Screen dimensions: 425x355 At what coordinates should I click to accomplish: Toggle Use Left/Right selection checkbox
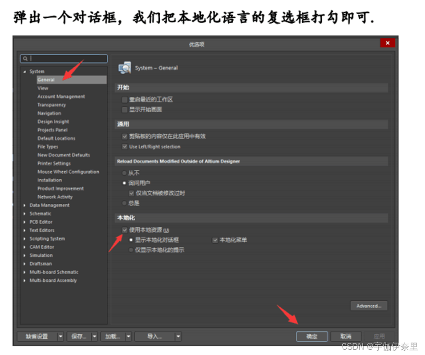point(125,147)
